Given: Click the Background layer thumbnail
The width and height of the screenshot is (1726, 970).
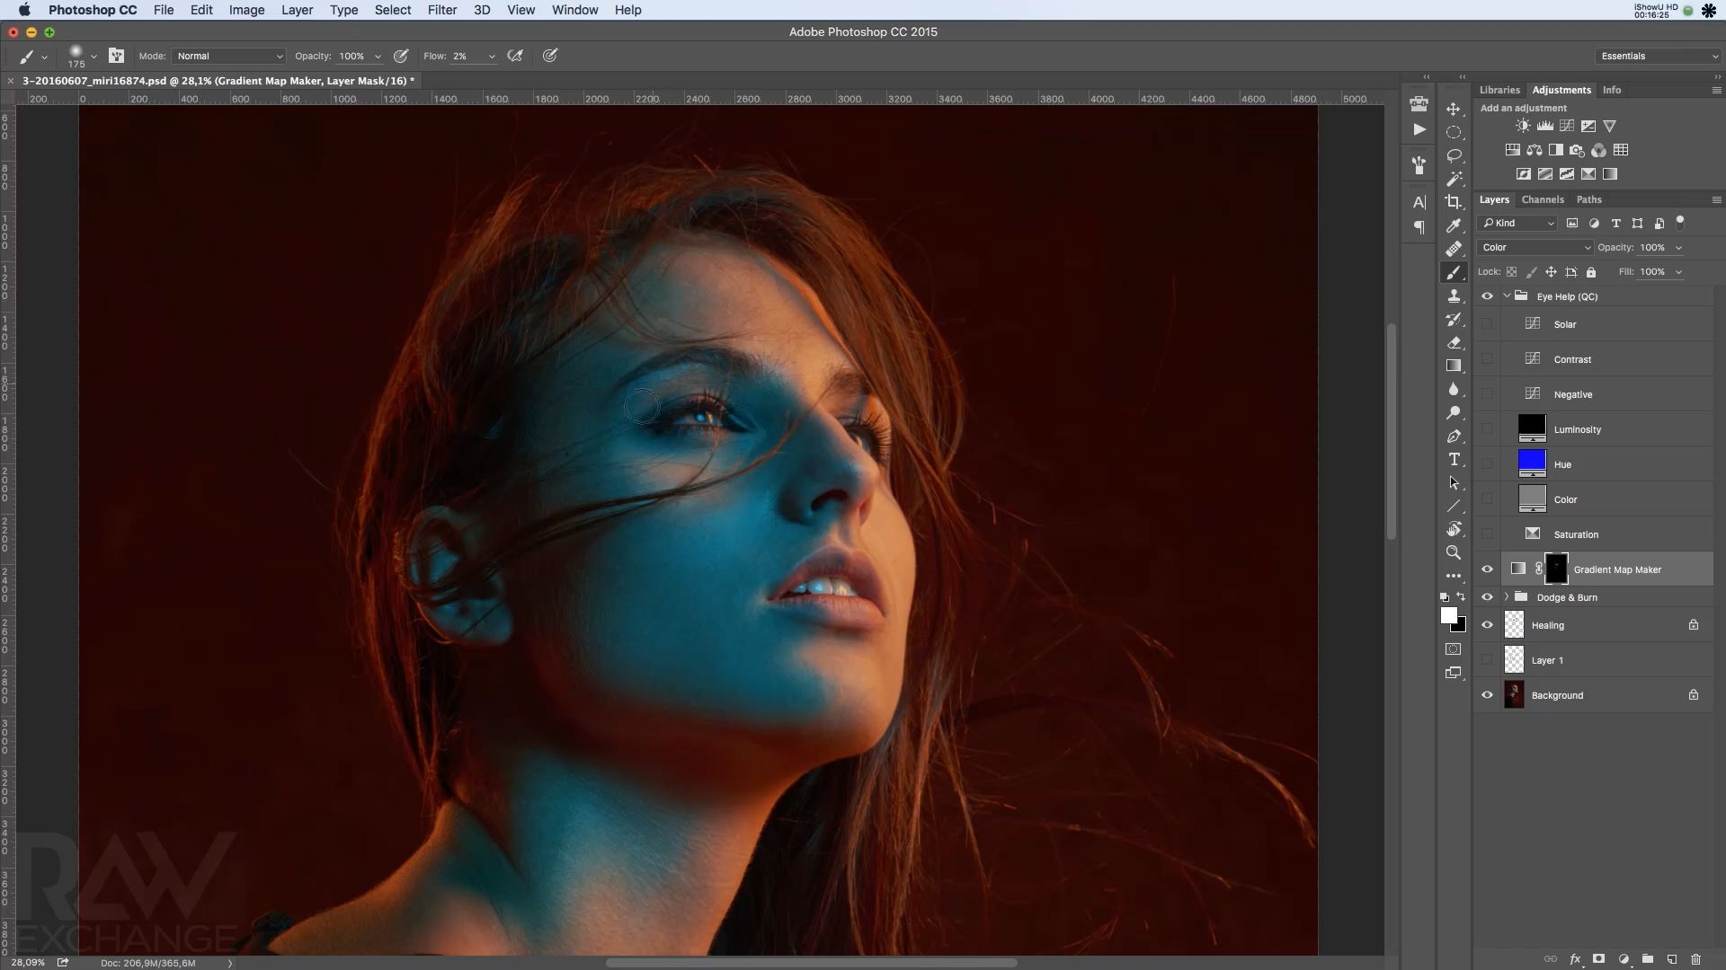Looking at the screenshot, I should click(x=1514, y=695).
